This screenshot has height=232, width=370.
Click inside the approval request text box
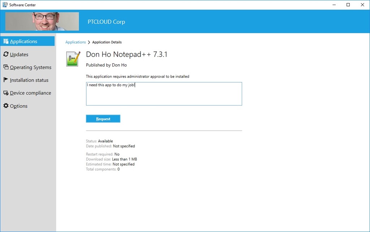tap(164, 94)
